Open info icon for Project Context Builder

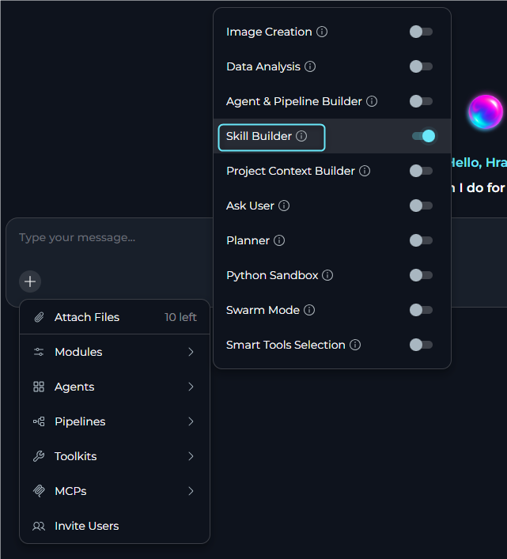365,171
